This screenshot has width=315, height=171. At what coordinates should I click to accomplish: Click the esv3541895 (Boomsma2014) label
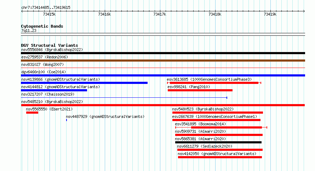coord(200,124)
